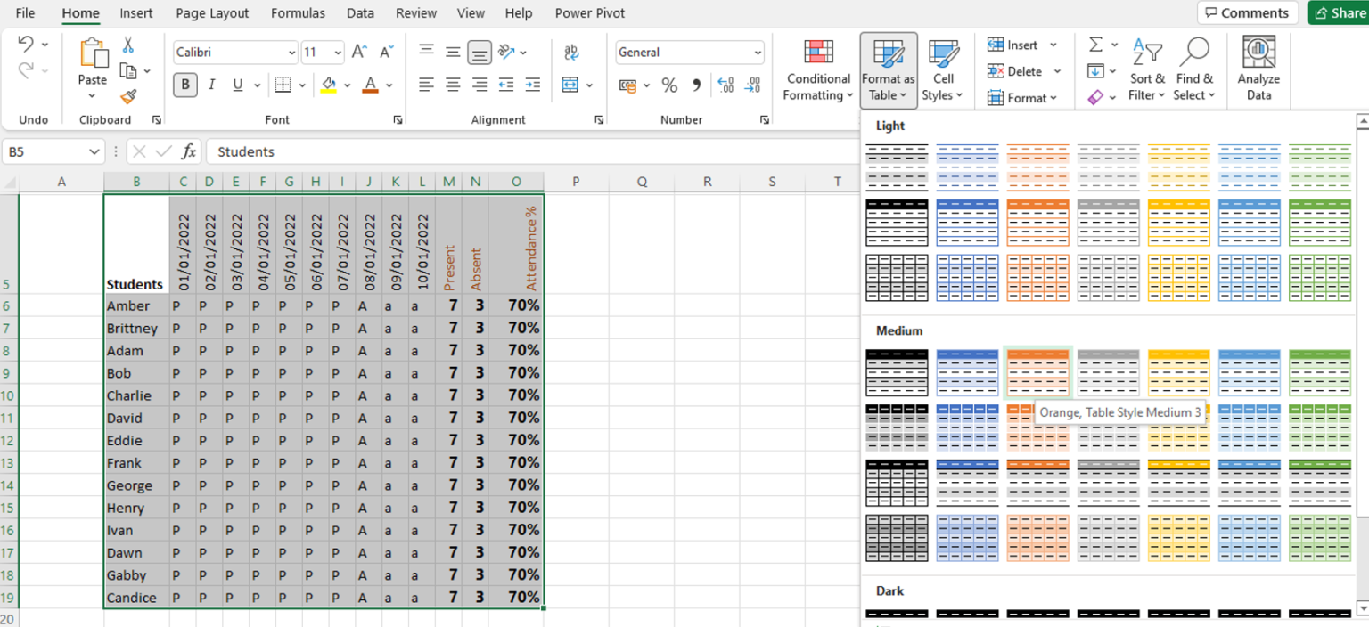Toggle italic formatting

pos(211,85)
